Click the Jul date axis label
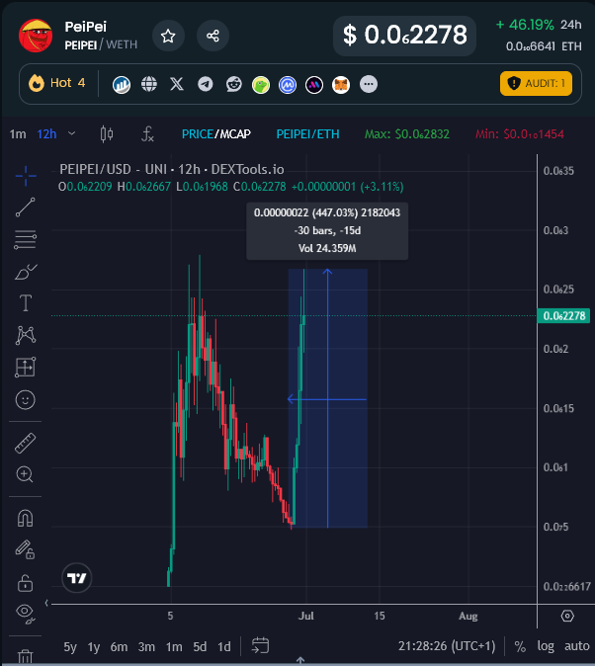 306,616
